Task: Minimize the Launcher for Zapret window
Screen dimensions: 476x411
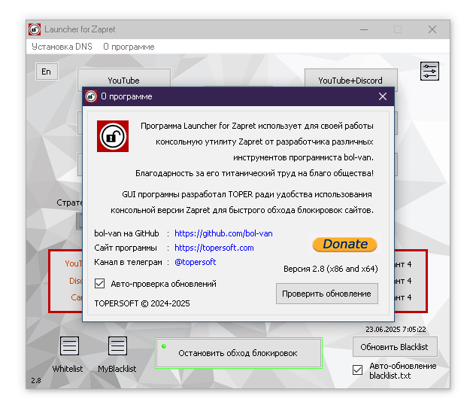Action: (364, 29)
